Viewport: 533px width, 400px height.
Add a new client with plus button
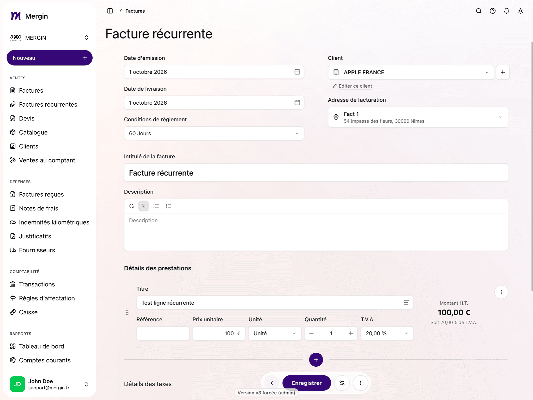pyautogui.click(x=503, y=72)
